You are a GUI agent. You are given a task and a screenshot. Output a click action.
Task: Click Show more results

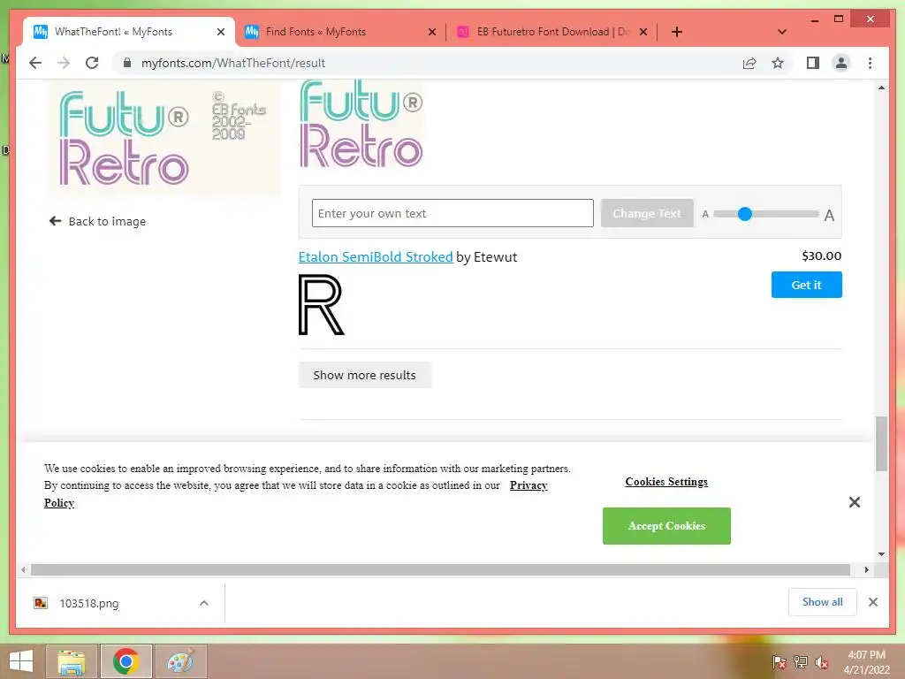[365, 375]
